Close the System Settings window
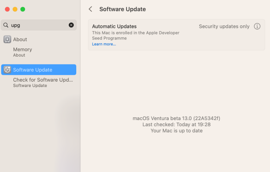This screenshot has width=270, height=172. (x=7, y=9)
